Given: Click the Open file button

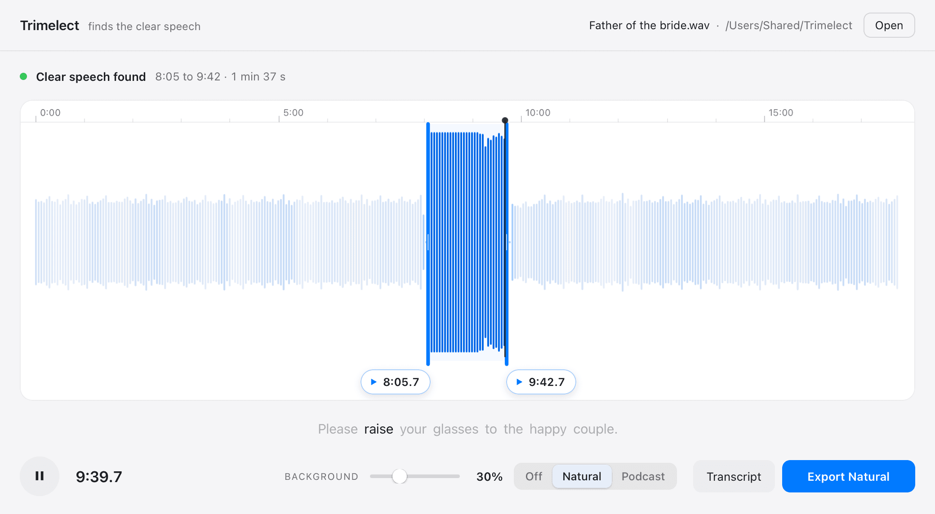Looking at the screenshot, I should [x=889, y=25].
